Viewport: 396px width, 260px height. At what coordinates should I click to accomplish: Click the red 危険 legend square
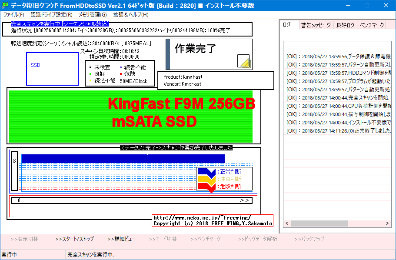(121, 74)
